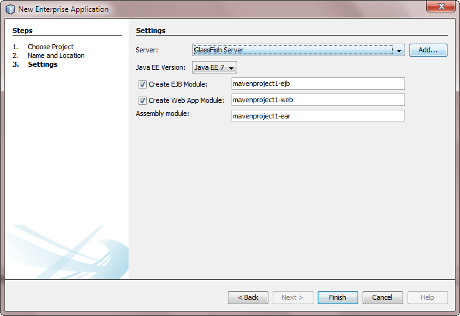The height and width of the screenshot is (316, 460).
Task: Click the New Enterprise Application title text
Action: pyautogui.click(x=63, y=9)
